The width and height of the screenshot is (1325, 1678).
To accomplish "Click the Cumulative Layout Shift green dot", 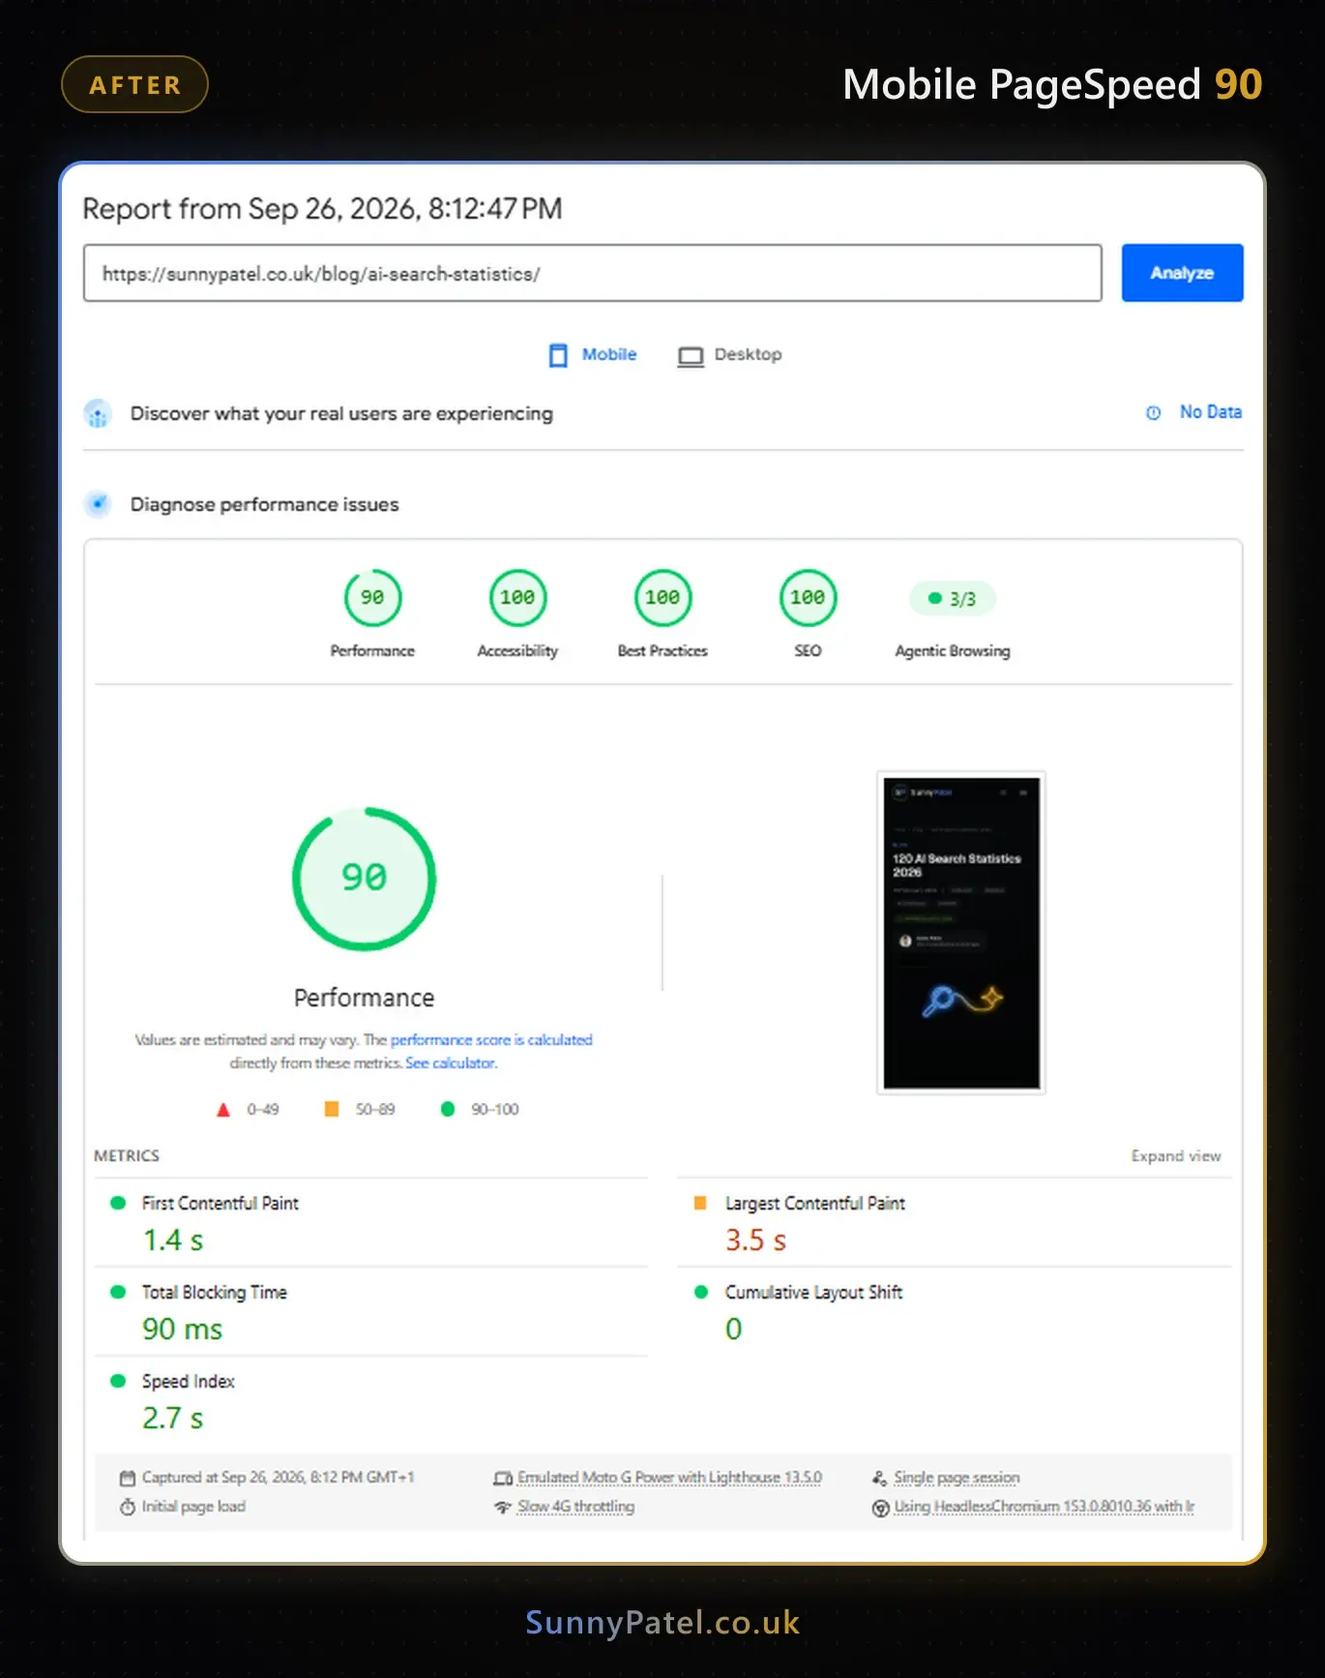I will tap(700, 1292).
